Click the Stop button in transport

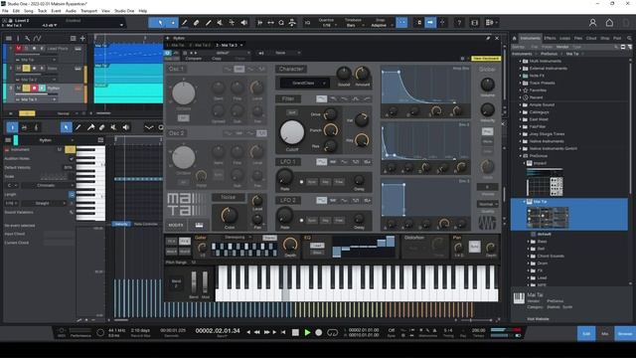pyautogui.click(x=295, y=332)
